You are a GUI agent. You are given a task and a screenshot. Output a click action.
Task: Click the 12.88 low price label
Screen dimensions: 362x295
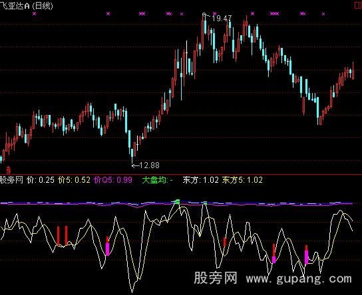(x=149, y=165)
